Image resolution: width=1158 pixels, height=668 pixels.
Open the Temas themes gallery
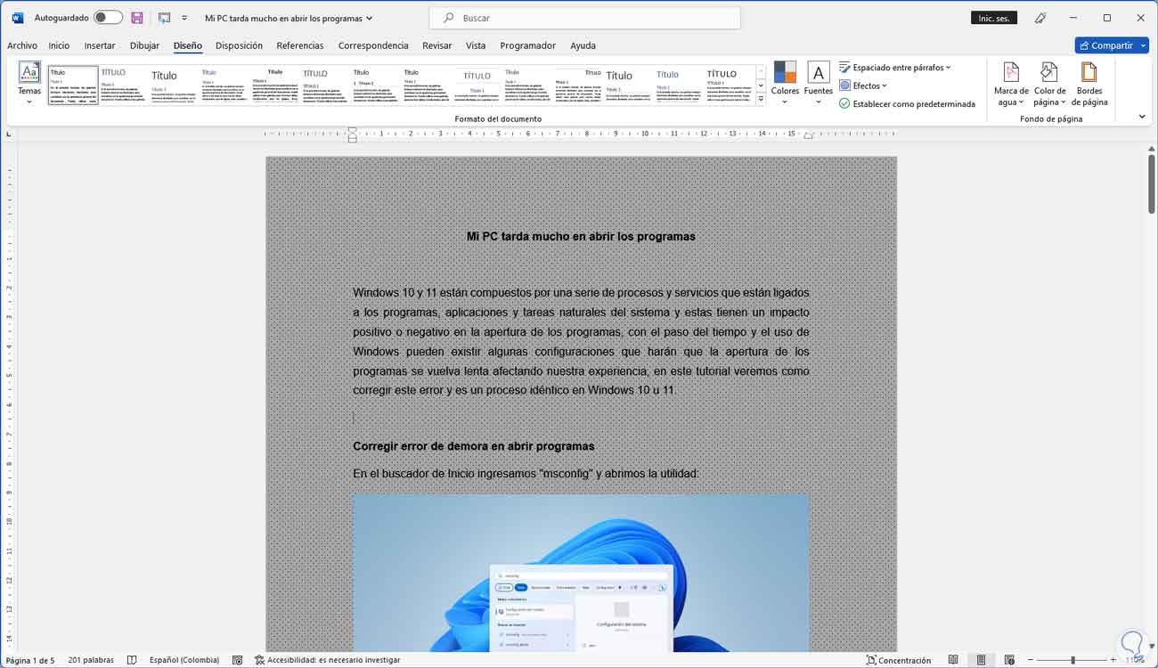pos(29,84)
